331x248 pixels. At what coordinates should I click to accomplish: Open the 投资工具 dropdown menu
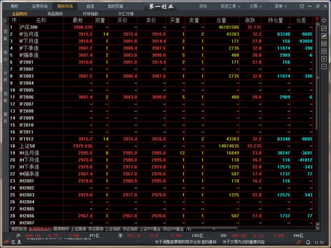[230, 6]
